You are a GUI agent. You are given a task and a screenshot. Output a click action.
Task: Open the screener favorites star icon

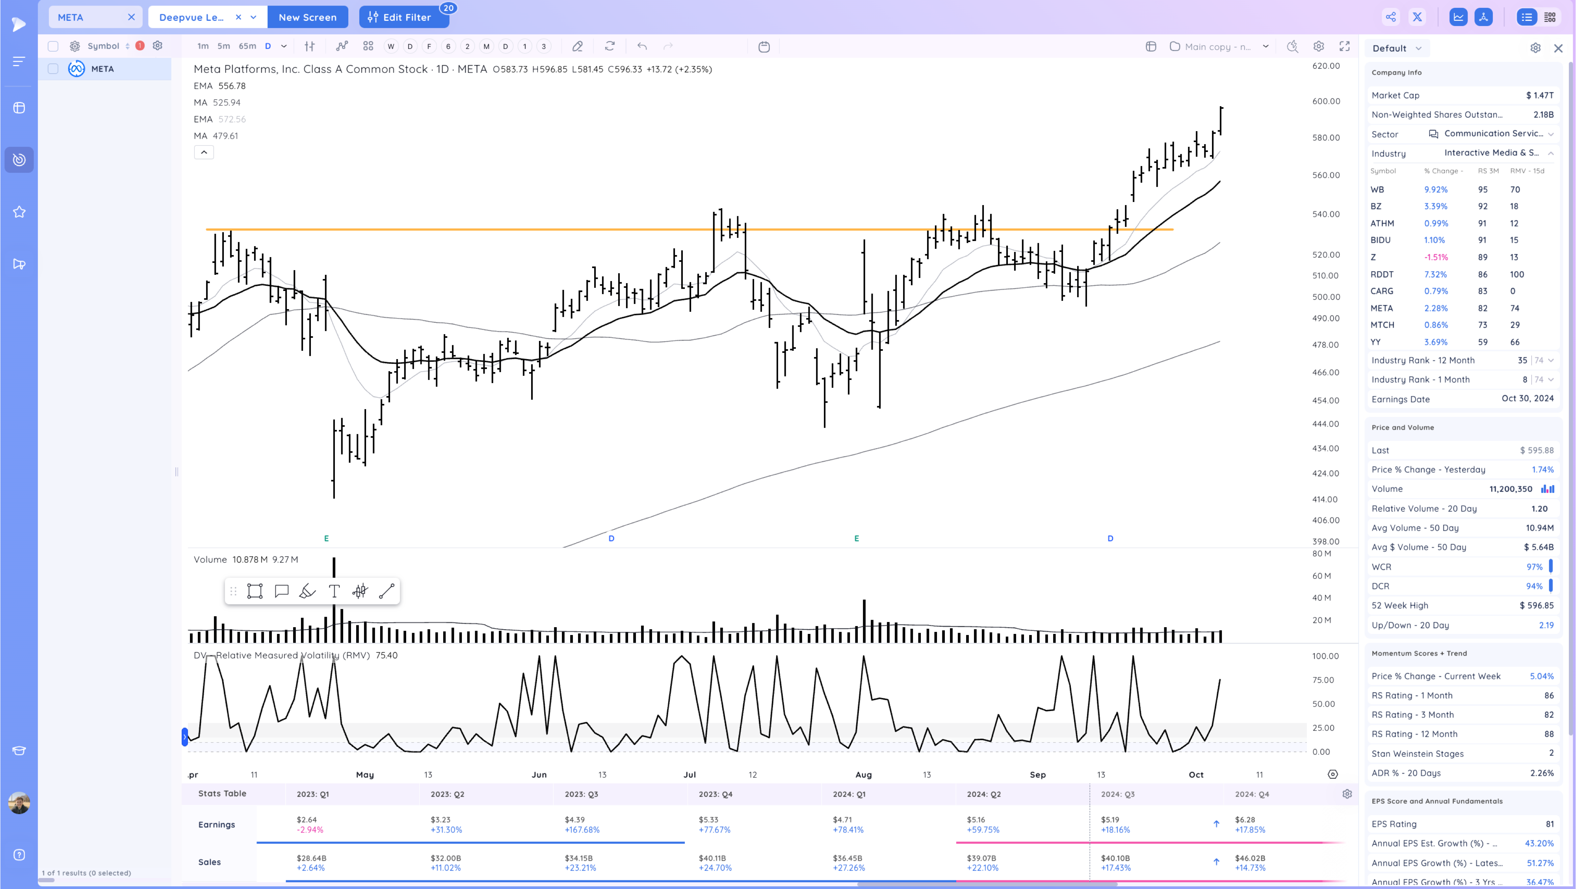[19, 211]
